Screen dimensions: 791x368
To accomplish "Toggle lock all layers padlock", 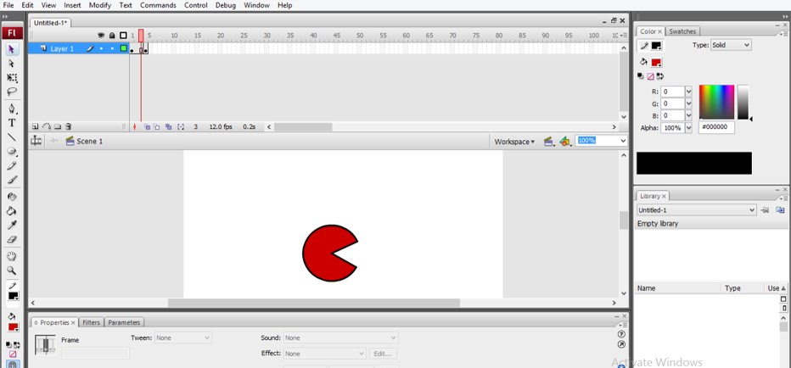I will (112, 36).
